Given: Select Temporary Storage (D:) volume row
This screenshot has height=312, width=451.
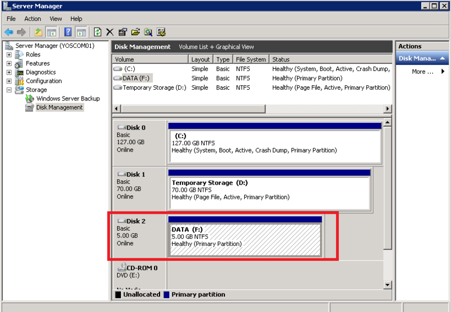Looking at the screenshot, I should coord(252,87).
